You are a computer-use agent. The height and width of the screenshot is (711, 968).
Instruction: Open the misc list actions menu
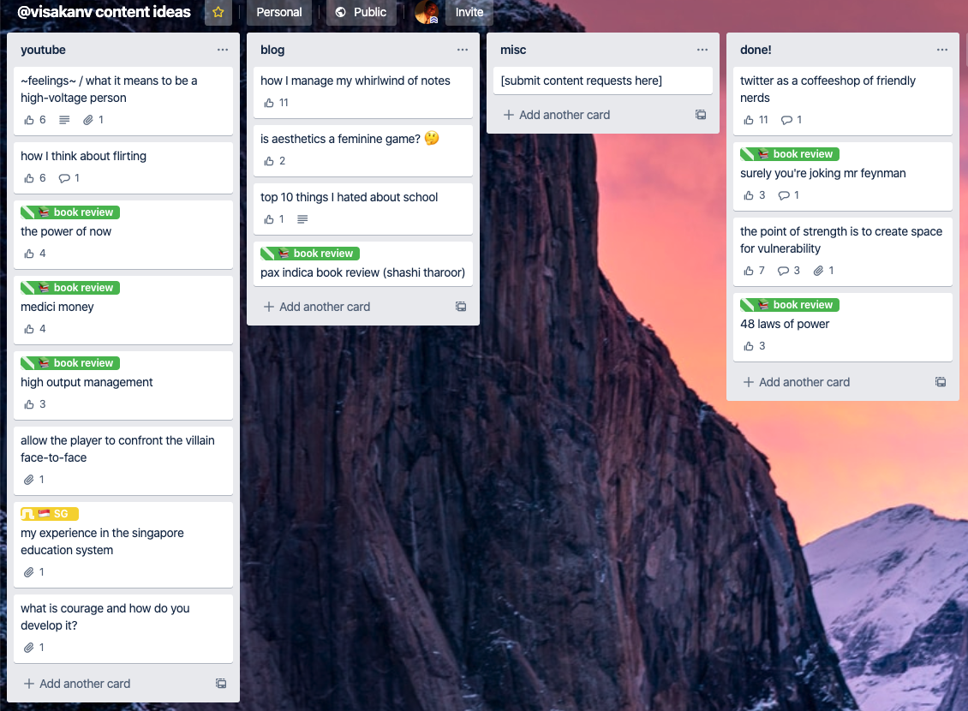702,50
